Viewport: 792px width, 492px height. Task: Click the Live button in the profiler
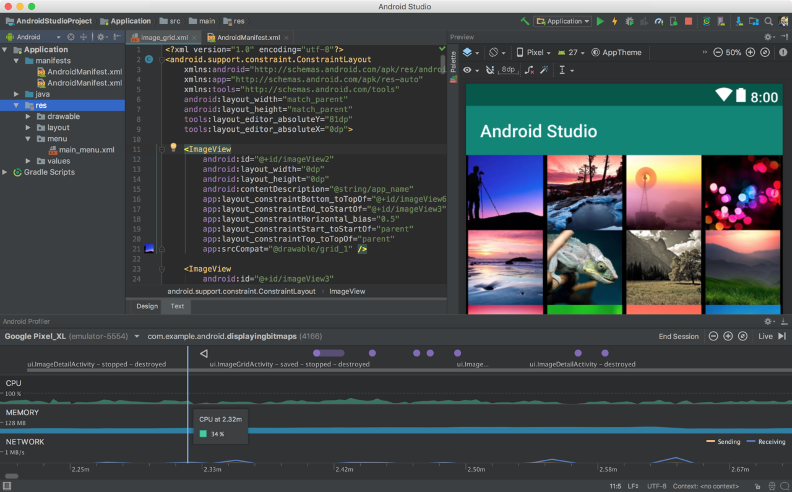coord(764,336)
